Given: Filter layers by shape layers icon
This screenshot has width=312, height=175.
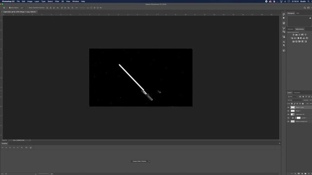Looking at the screenshot, I should [x=309, y=97].
